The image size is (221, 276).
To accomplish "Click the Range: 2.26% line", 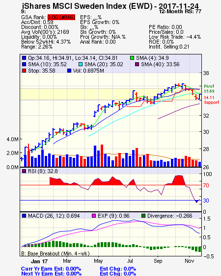I will (37, 47).
